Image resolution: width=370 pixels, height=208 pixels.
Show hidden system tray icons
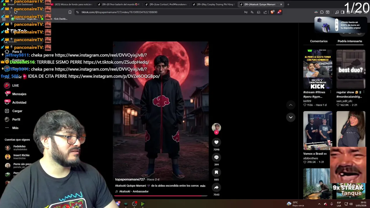pyautogui.click(x=319, y=204)
